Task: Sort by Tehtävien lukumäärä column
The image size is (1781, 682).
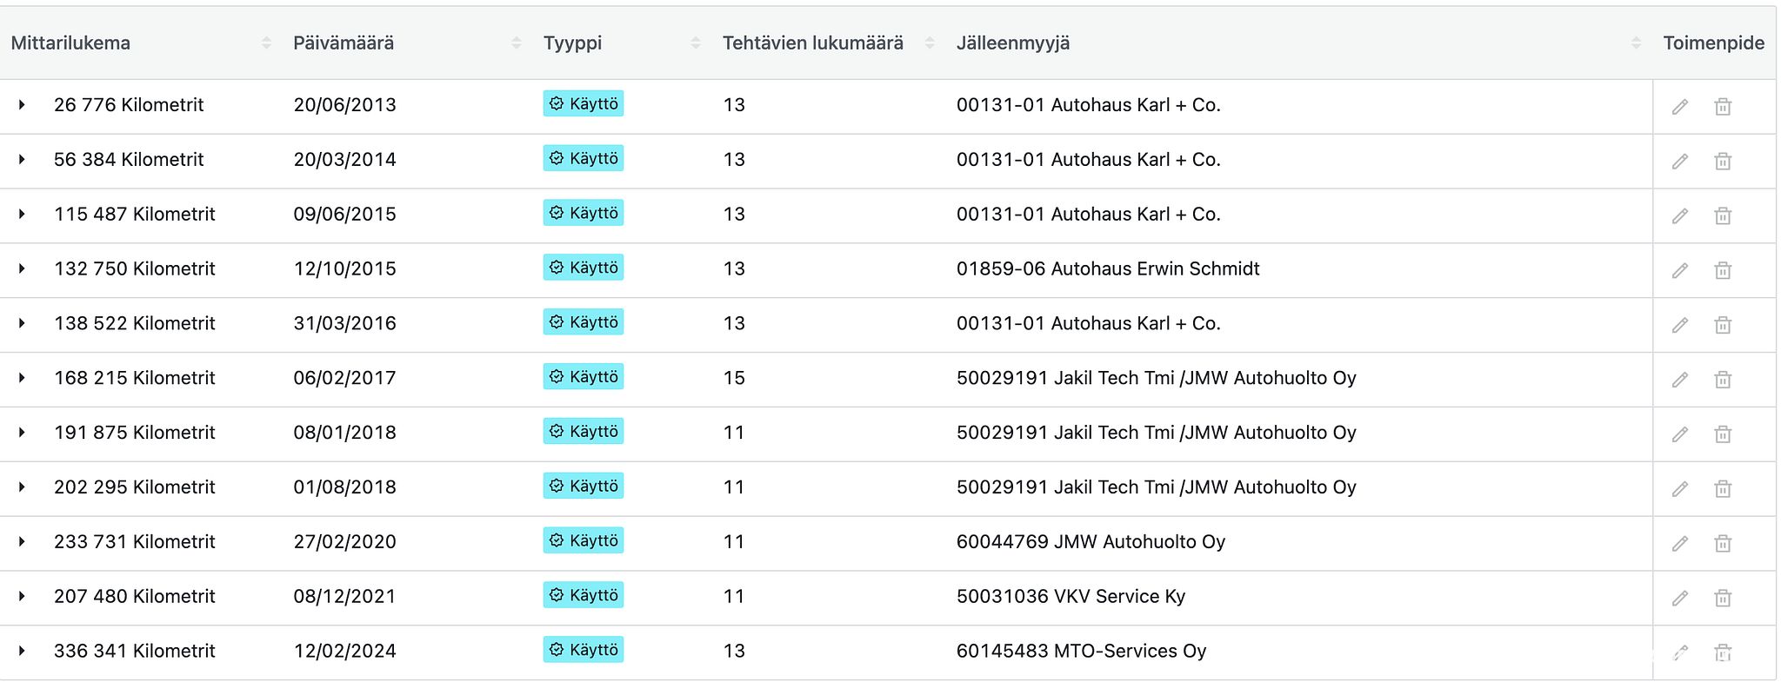Action: (x=930, y=43)
